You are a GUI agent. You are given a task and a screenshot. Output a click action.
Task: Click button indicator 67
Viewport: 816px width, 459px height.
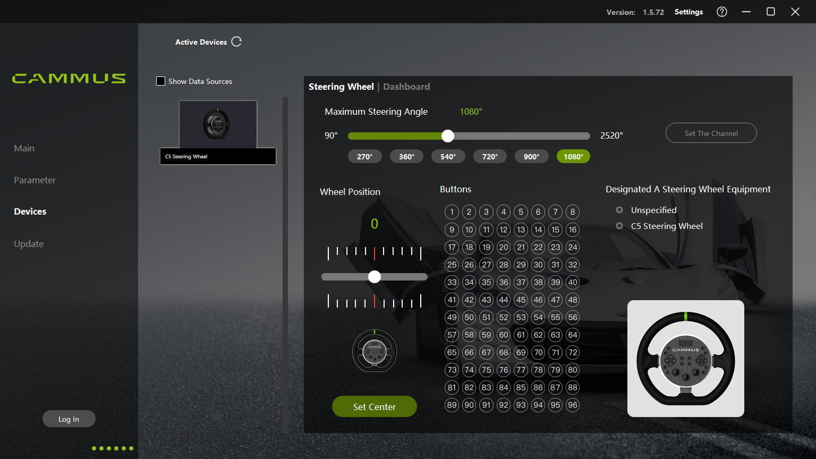click(486, 352)
